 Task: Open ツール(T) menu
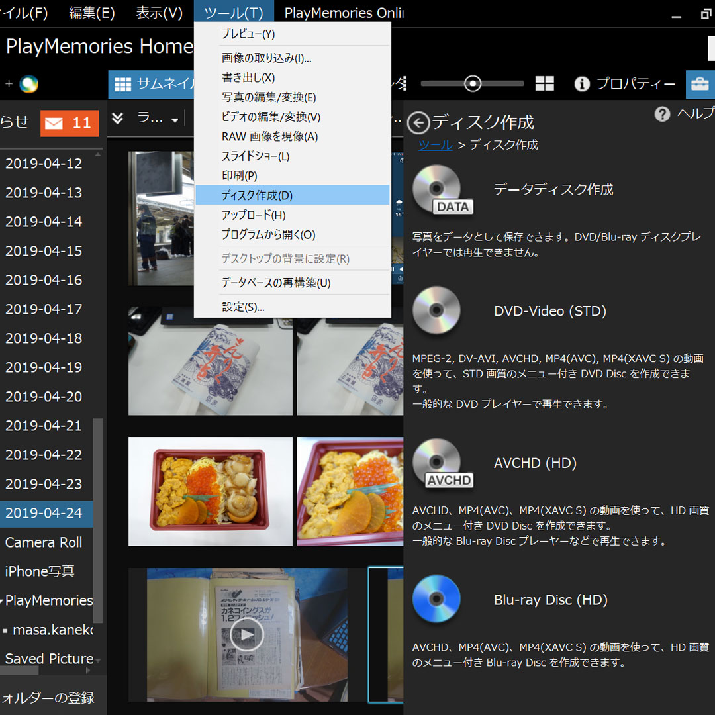click(x=234, y=13)
